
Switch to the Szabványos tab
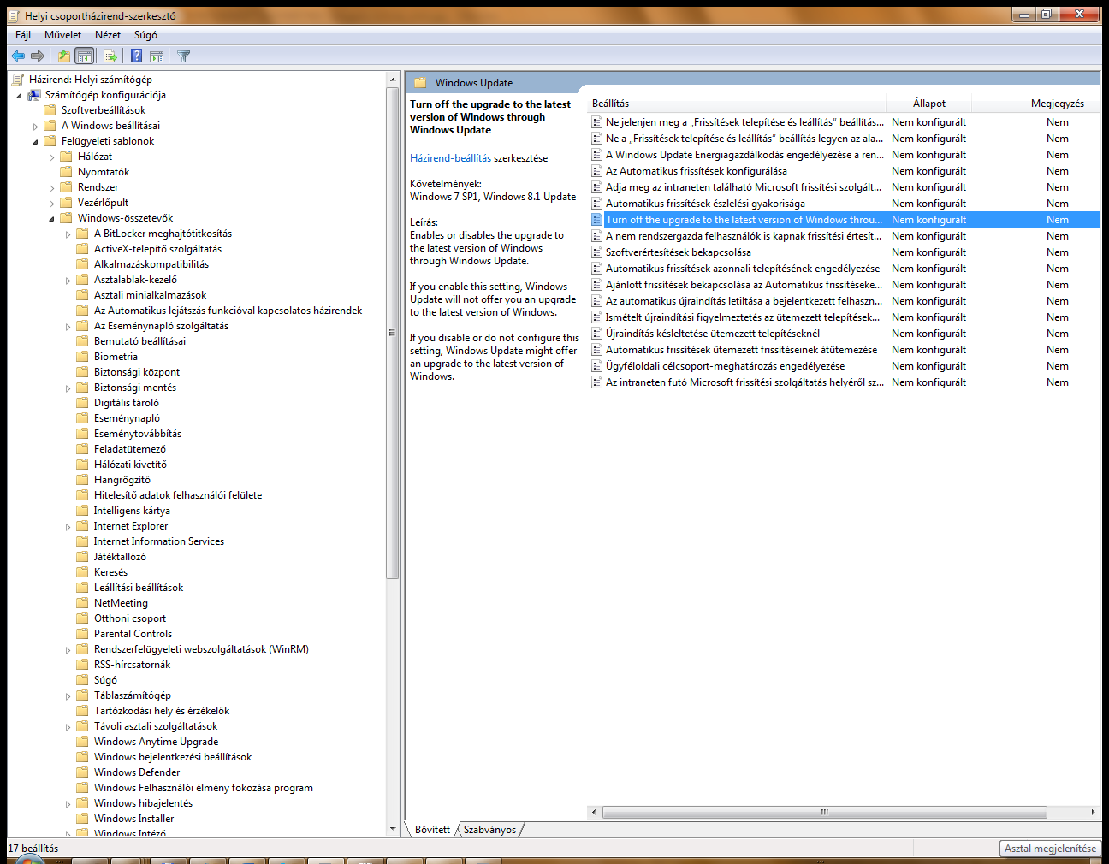489,830
